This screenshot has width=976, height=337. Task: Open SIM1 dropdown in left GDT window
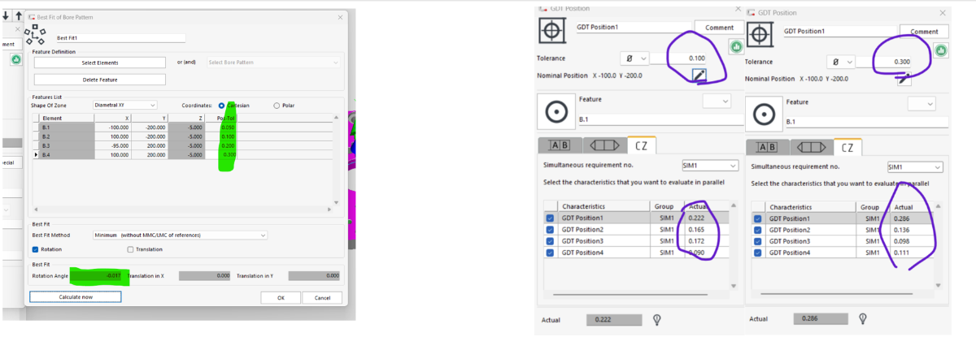pos(709,166)
